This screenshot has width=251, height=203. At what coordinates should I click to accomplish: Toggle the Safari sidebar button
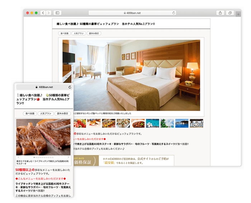(57, 13)
